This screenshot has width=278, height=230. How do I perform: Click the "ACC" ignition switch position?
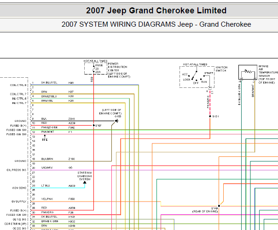tap(185, 74)
